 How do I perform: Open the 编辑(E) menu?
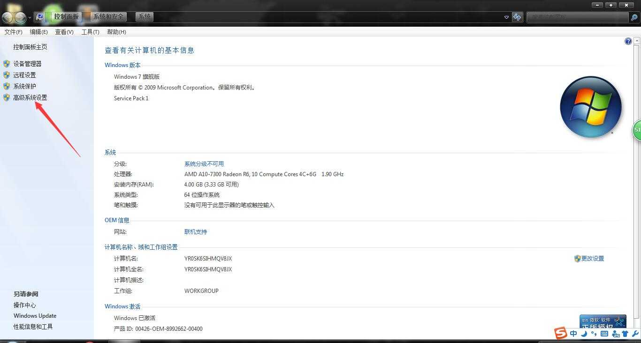[38, 32]
